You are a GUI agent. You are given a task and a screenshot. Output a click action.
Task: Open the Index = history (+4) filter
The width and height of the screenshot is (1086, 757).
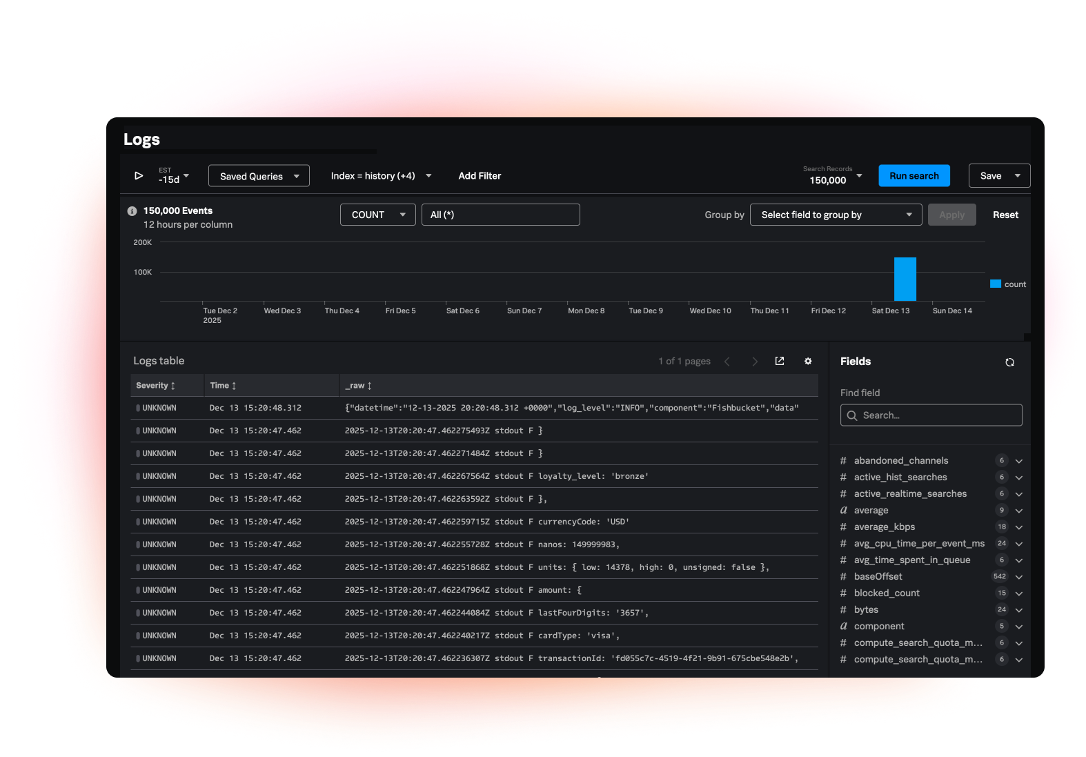381,176
